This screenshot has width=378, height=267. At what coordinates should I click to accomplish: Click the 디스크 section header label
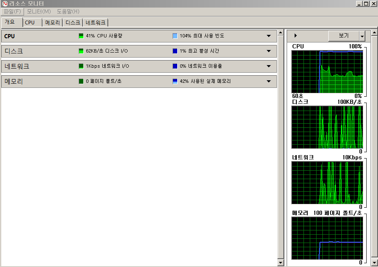(x=14, y=51)
